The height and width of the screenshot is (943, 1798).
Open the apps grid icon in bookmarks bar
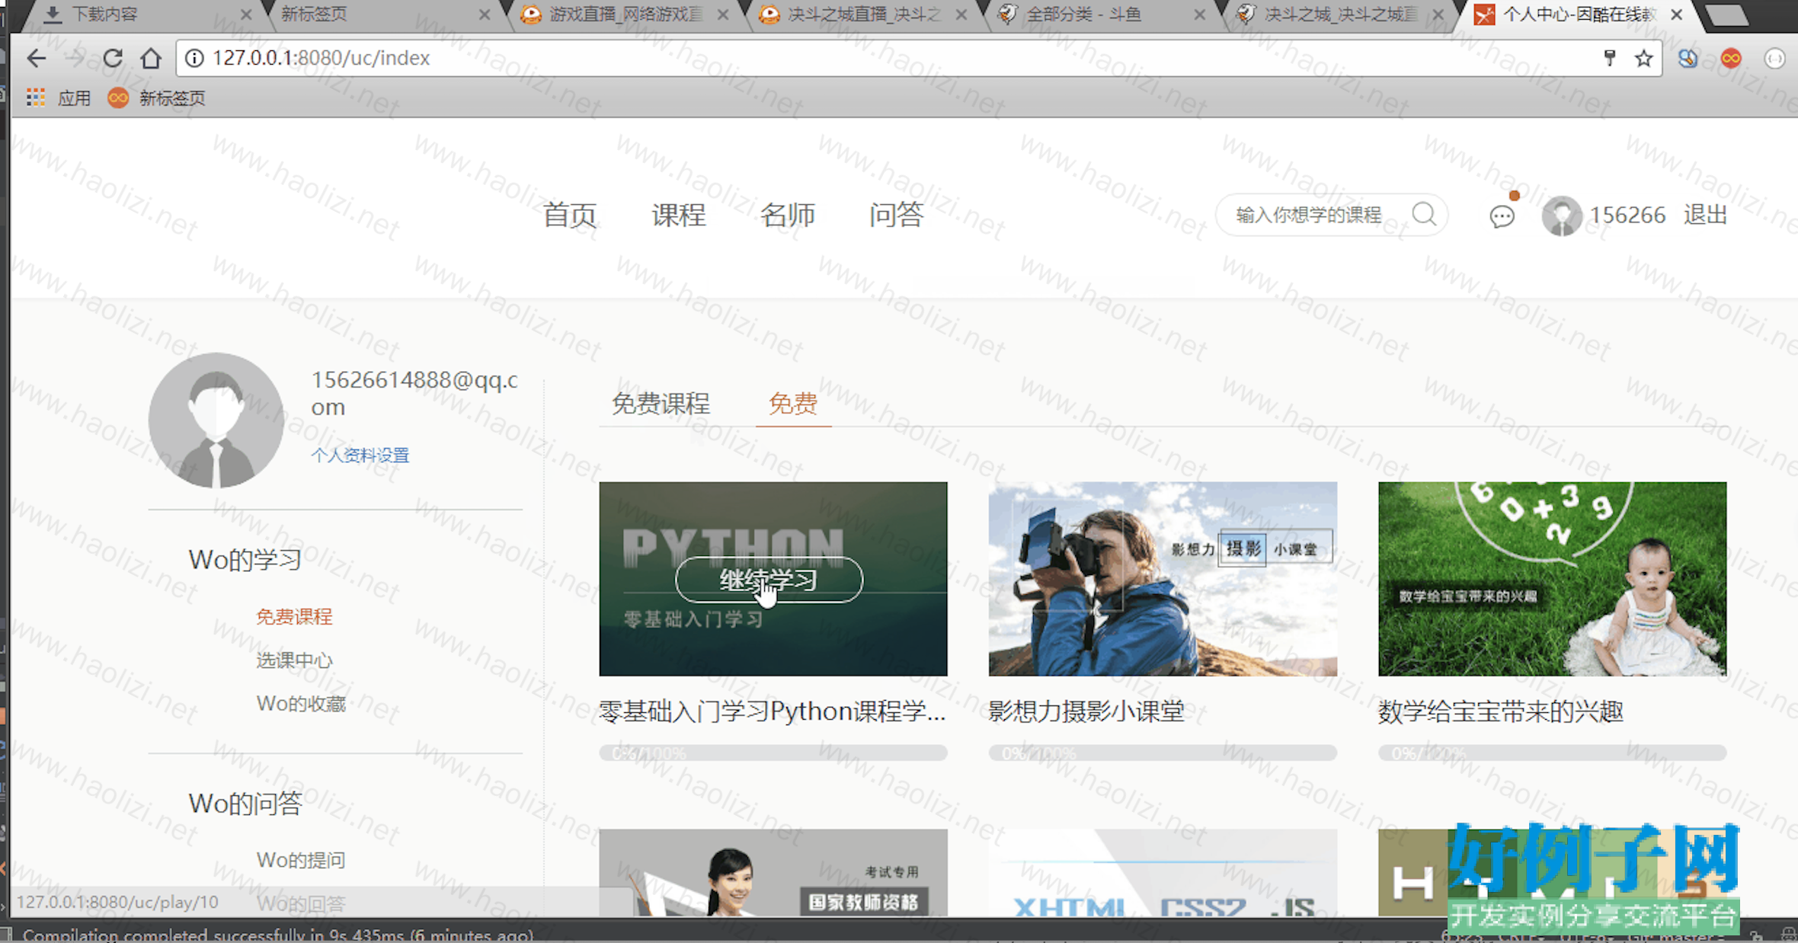[35, 97]
